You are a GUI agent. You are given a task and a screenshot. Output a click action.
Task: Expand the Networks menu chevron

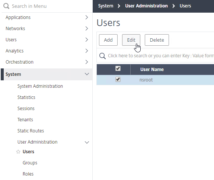point(86,29)
